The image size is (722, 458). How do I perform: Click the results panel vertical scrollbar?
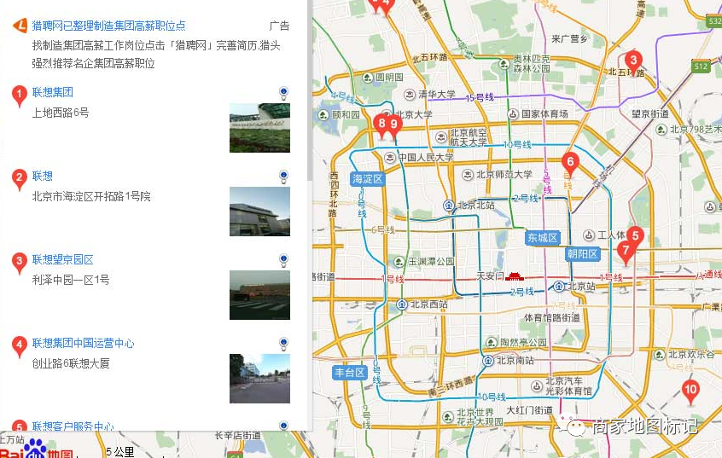309,85
